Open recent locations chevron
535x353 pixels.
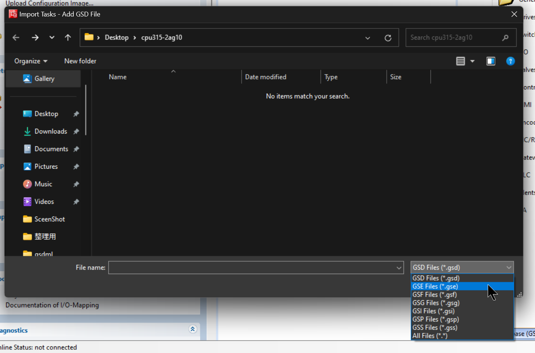(52, 37)
